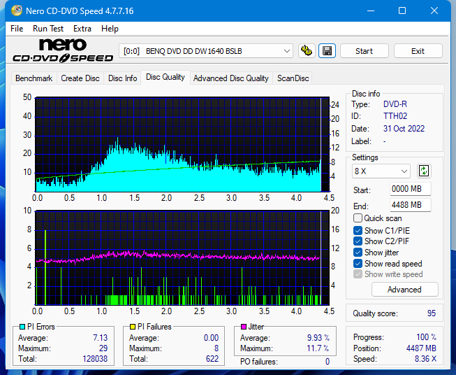Open the Run Test menu
The height and width of the screenshot is (375, 456).
click(x=48, y=29)
